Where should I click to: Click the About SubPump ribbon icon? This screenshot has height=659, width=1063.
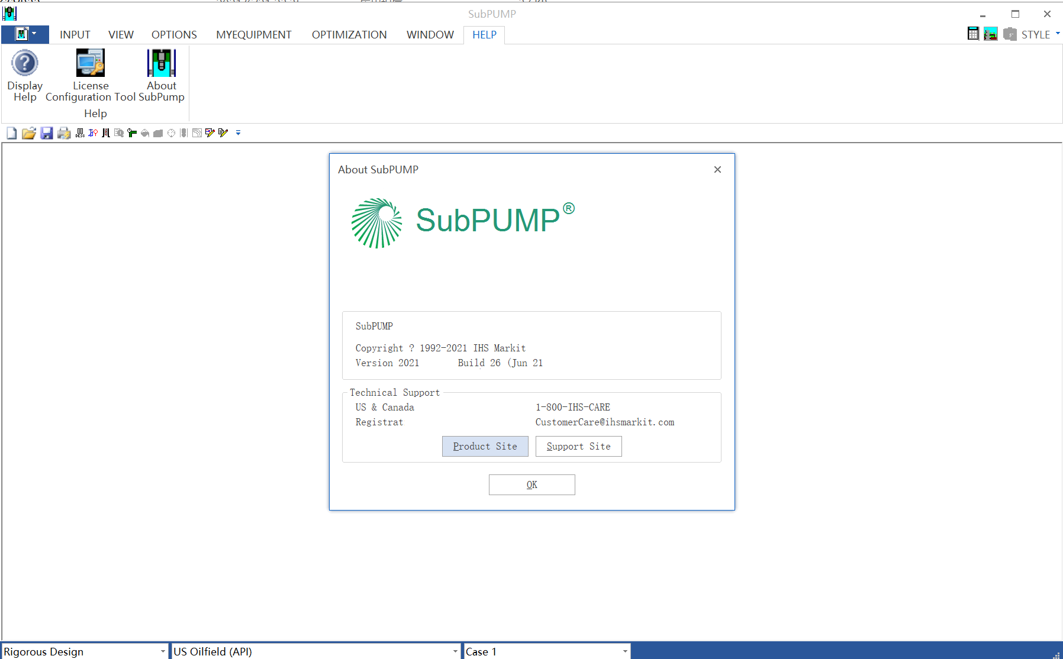pos(162,63)
